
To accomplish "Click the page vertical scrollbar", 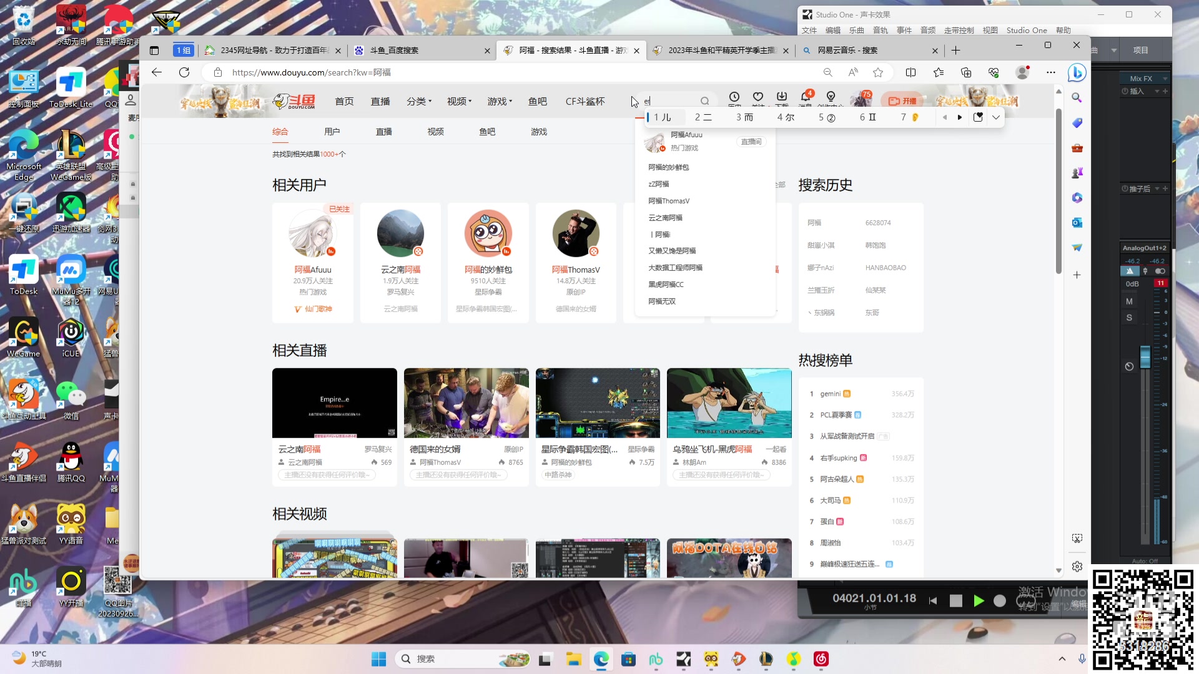I will [1058, 191].
